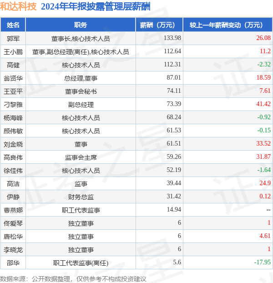Click the name cell 颜伟敏
Viewport: 273px width, 283px height.
click(x=13, y=131)
